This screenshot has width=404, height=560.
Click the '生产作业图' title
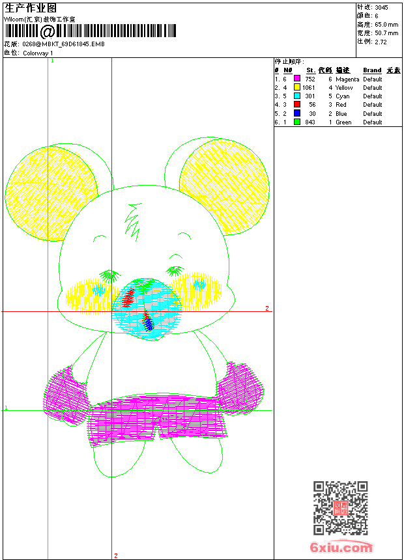31,8
